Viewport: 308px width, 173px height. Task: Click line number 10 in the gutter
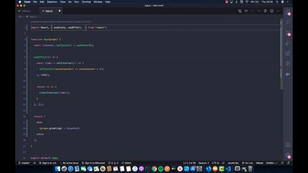24,81
